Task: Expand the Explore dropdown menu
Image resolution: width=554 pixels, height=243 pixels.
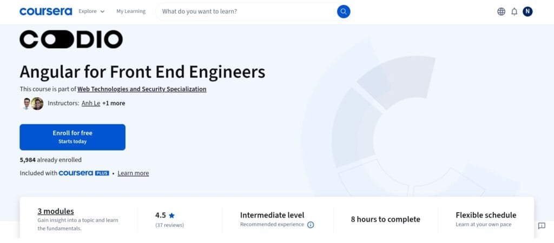Action: click(x=91, y=11)
